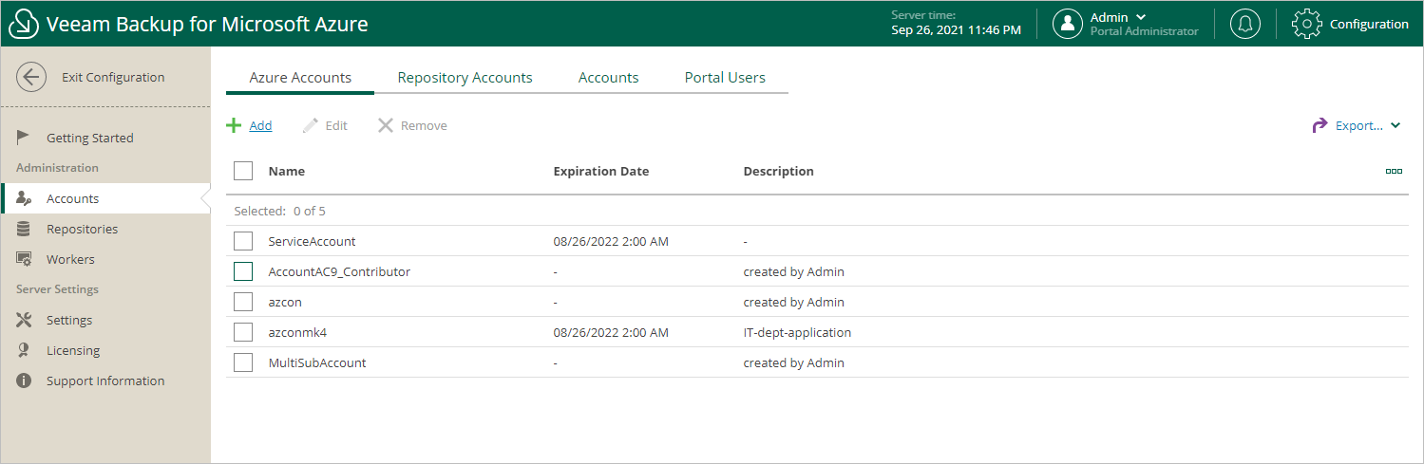Select the ServiceAccount name text
The image size is (1424, 464).
click(x=312, y=241)
